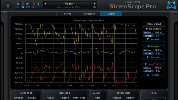This screenshot has height=100, width=178.
Task: Enable Reverse for Max Position curve
Action: (148, 75)
